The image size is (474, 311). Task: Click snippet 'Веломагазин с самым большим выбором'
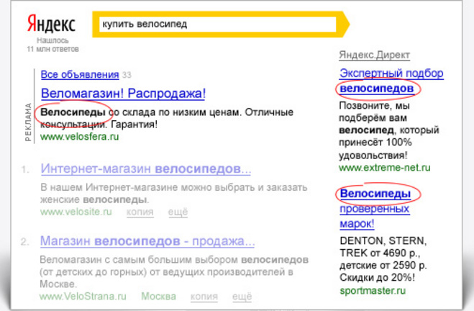(140, 260)
